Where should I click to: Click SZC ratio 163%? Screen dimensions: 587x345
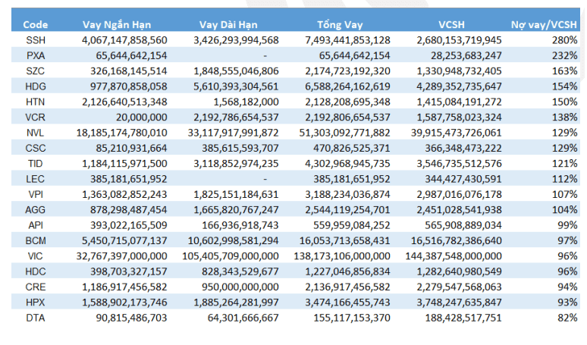pos(564,71)
